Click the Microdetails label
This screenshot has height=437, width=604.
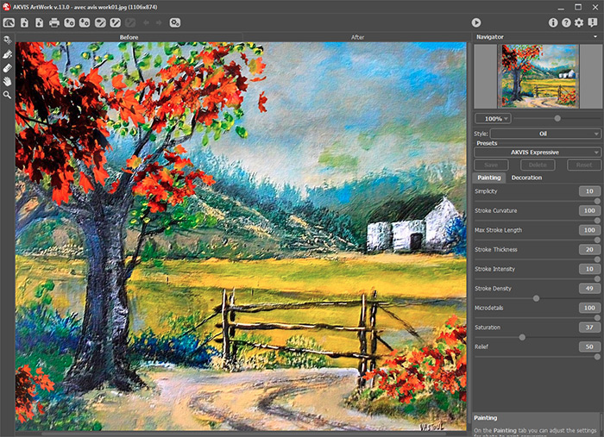[489, 308]
